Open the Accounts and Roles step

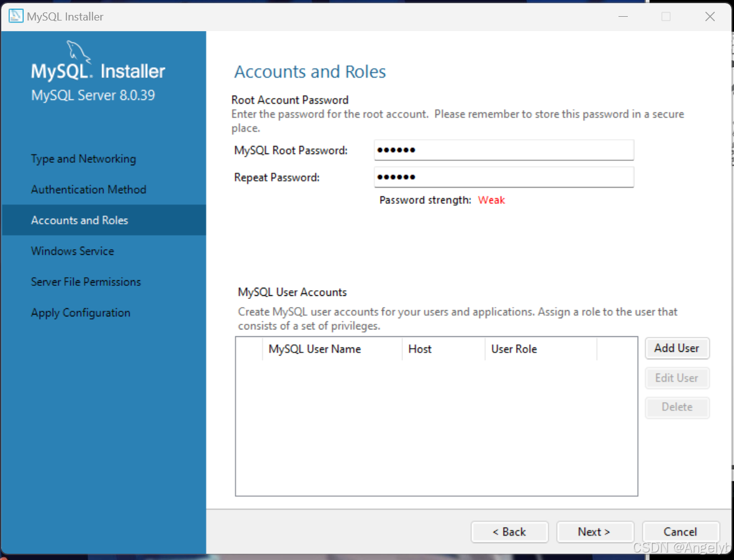79,220
